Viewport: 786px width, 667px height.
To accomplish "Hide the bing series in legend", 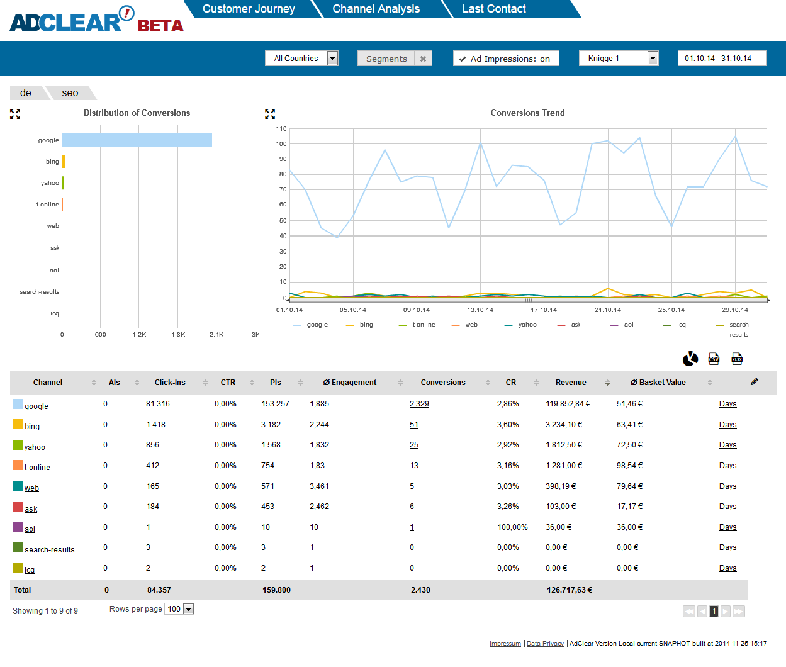I will (360, 325).
